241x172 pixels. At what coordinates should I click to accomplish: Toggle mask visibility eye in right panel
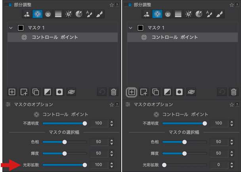(191, 92)
